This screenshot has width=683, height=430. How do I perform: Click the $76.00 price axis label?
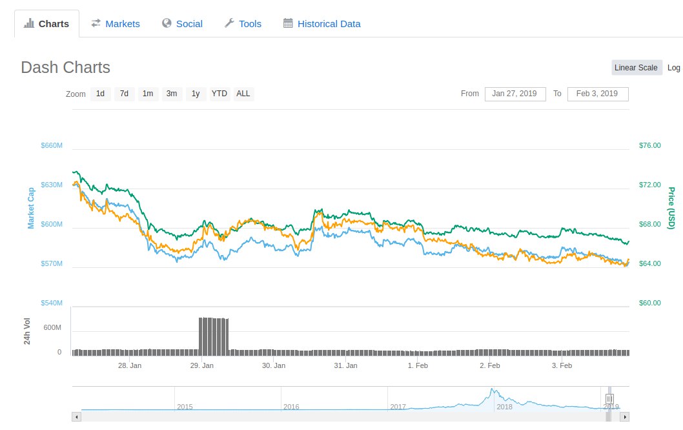point(650,145)
